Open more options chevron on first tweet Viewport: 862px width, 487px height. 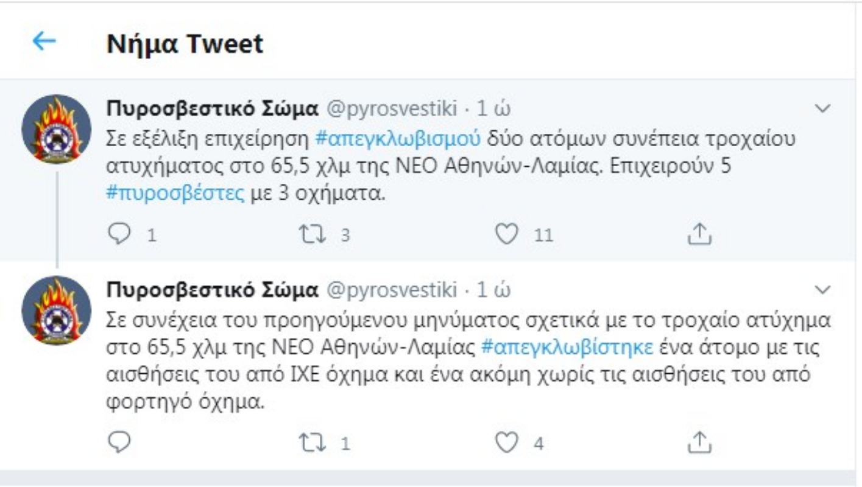pos(822,109)
